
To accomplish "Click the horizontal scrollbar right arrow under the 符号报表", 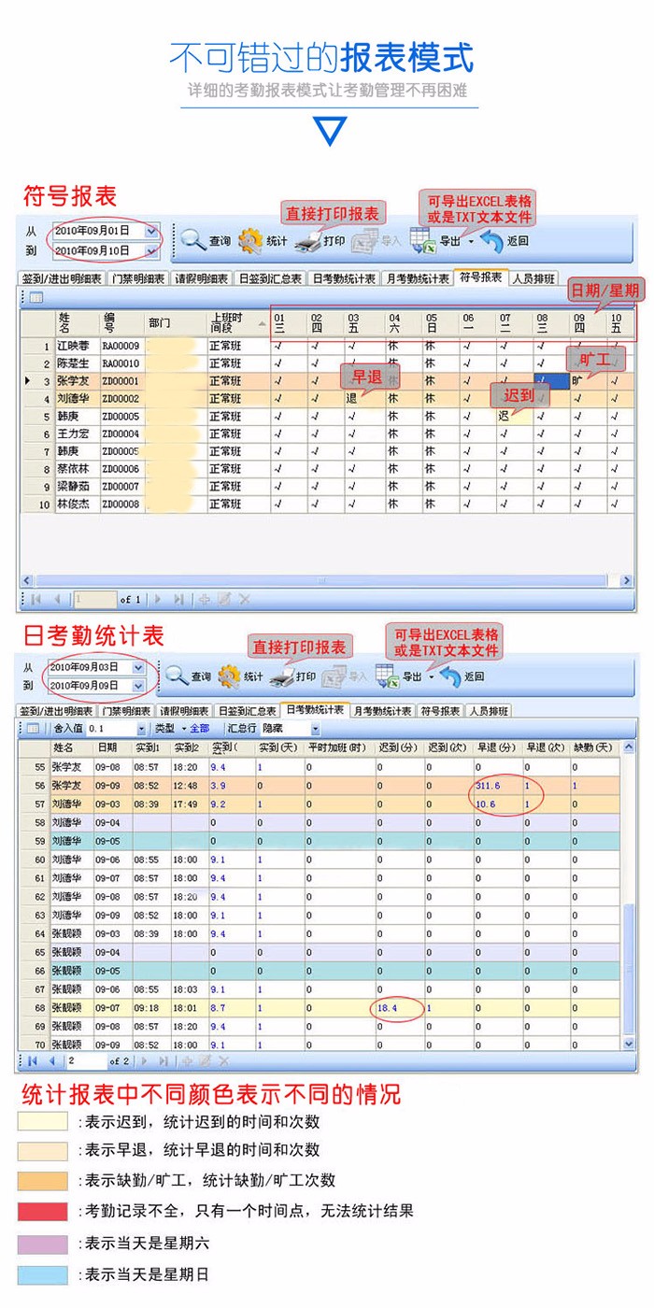I will [628, 580].
